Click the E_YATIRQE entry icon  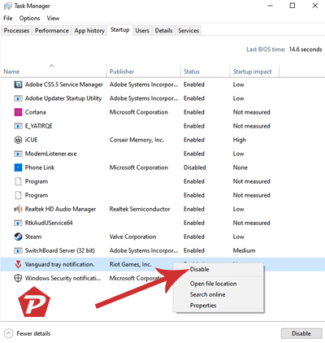18,126
